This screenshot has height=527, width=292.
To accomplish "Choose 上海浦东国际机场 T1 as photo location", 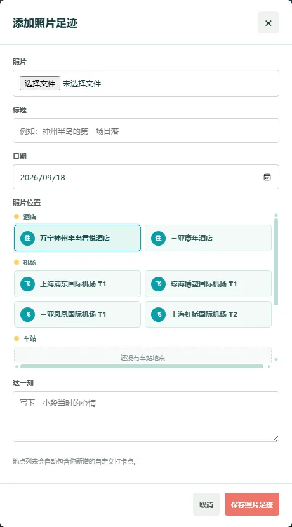I will (x=77, y=284).
